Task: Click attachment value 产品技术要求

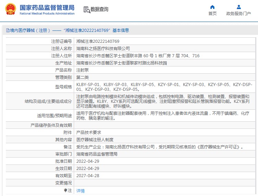Action: tap(89, 132)
